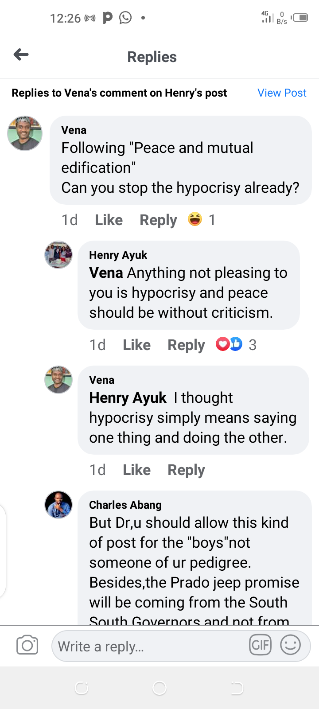
Task: Open Henry Ayuk's profile picture
Action: (x=58, y=255)
